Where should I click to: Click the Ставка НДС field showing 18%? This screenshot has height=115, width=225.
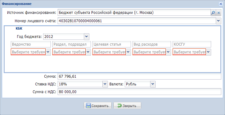pos(80,84)
